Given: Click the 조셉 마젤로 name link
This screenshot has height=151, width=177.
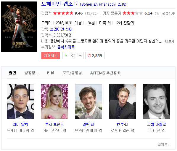Looking at the screenshot, I should (157, 124).
